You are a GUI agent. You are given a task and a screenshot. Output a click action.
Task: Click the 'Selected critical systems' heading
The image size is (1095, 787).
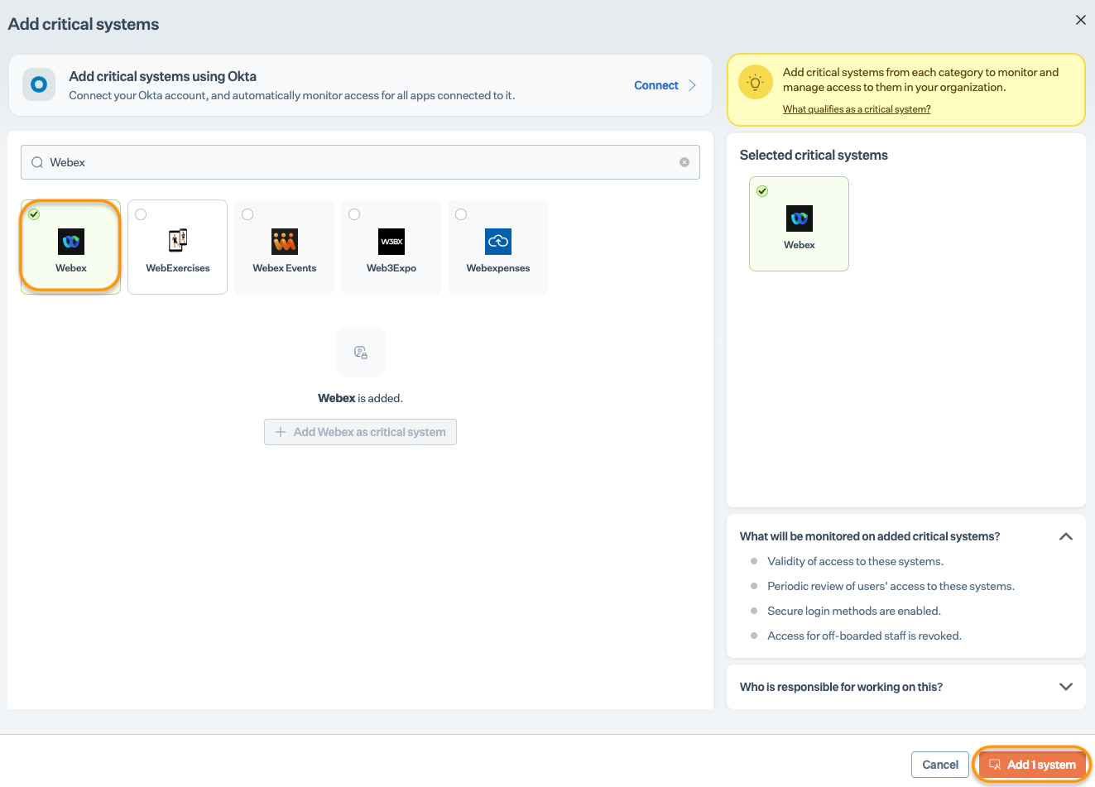coord(814,155)
